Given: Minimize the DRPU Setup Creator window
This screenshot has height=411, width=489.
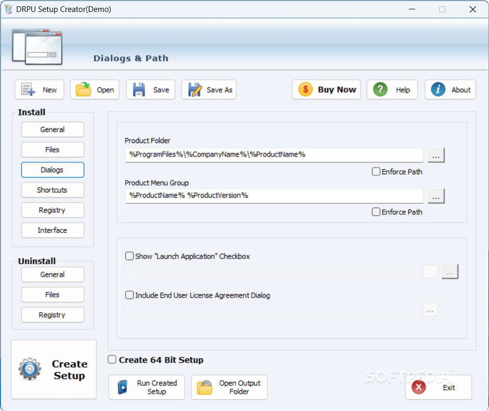Looking at the screenshot, I should [412, 9].
